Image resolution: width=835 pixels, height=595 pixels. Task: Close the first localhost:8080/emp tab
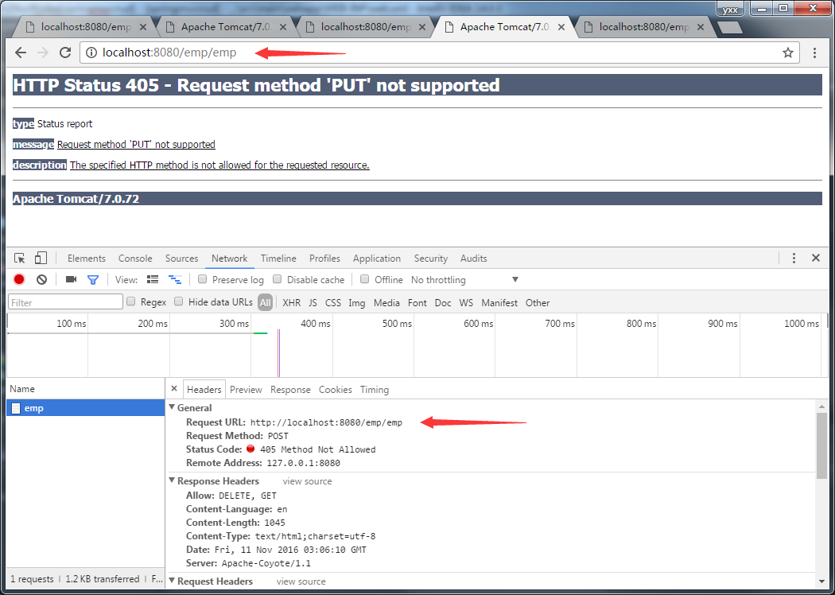pyautogui.click(x=144, y=27)
